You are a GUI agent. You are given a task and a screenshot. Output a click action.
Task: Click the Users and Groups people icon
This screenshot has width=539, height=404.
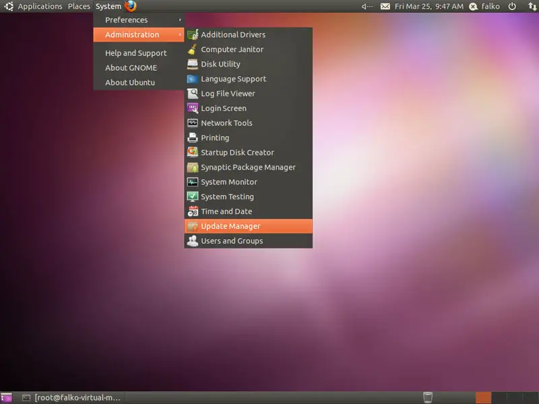pos(193,241)
